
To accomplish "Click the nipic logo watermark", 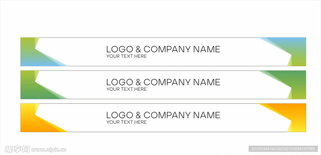I will pyautogui.click(x=17, y=149).
